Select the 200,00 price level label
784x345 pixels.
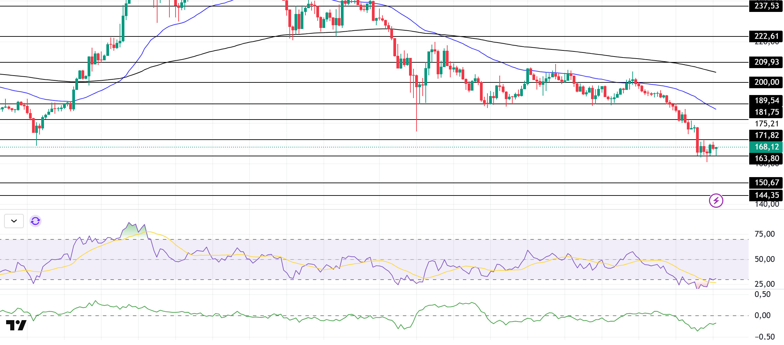[x=766, y=82]
